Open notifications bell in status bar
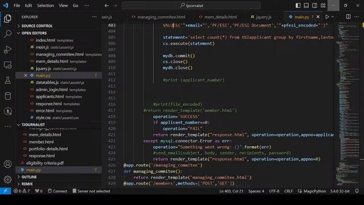The height and width of the screenshot is (205, 364). pyautogui.click(x=357, y=191)
